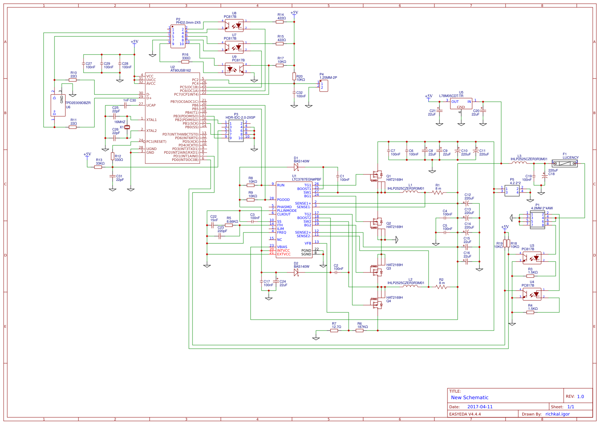The height and width of the screenshot is (425, 600).
Task: Click the LTC3787EGN#PBF part label
Action: [307, 179]
